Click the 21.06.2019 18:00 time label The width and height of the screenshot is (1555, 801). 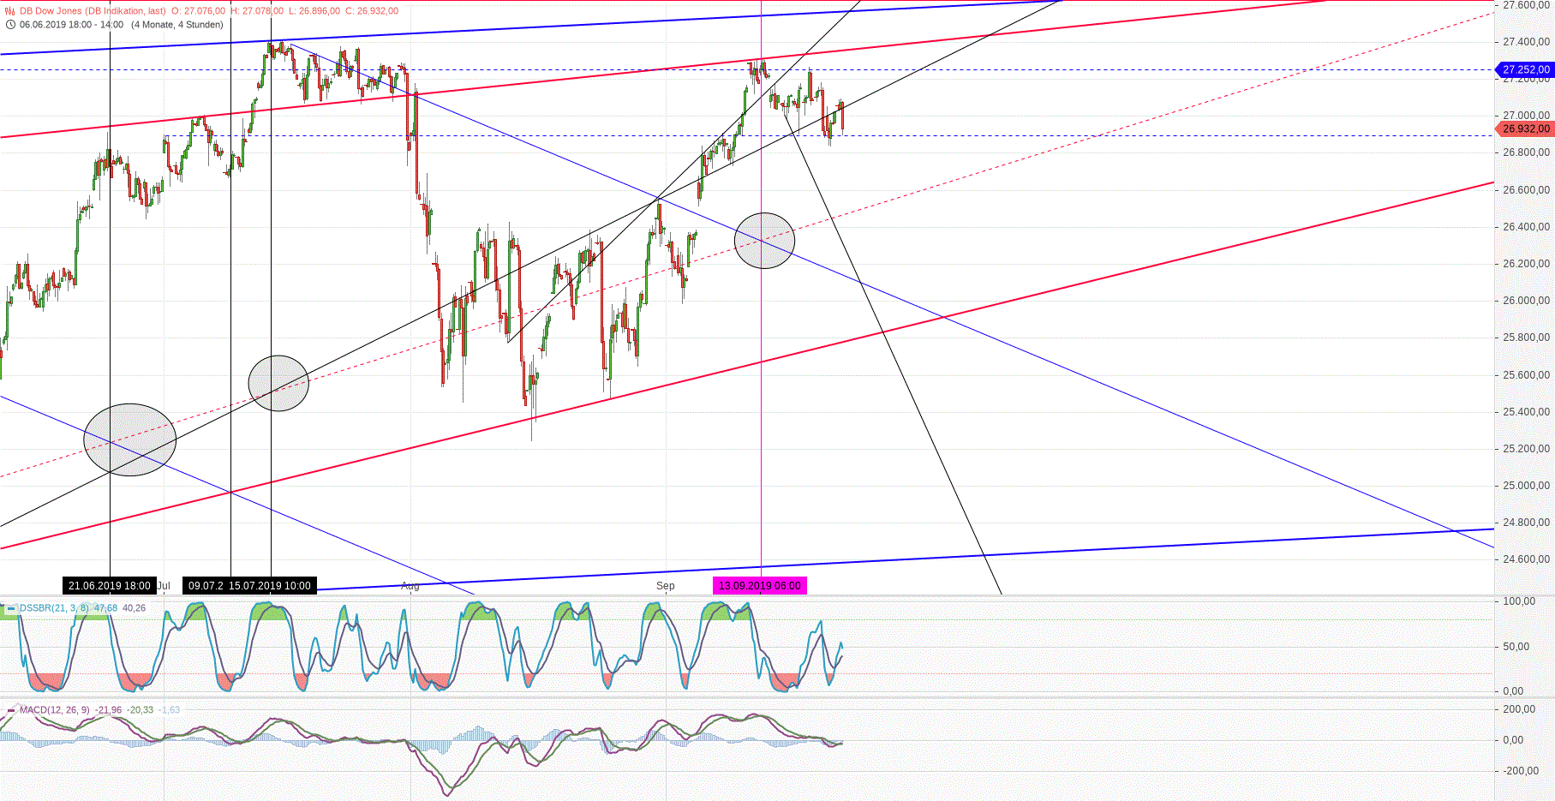point(110,586)
